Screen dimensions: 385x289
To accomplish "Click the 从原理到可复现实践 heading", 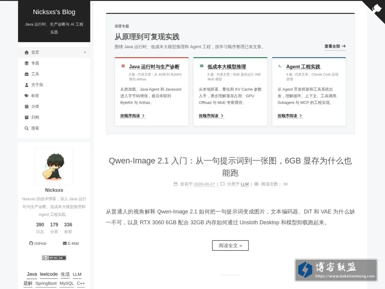I will click(x=147, y=37).
